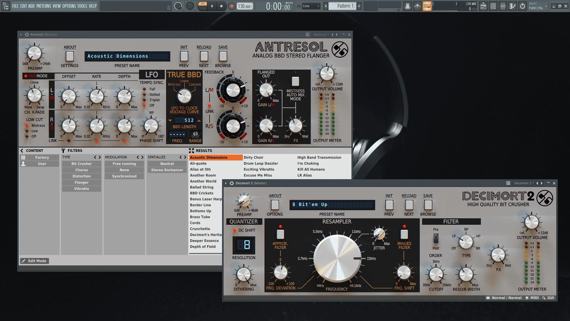Click the Antresol PREAMP knob

(x=34, y=53)
